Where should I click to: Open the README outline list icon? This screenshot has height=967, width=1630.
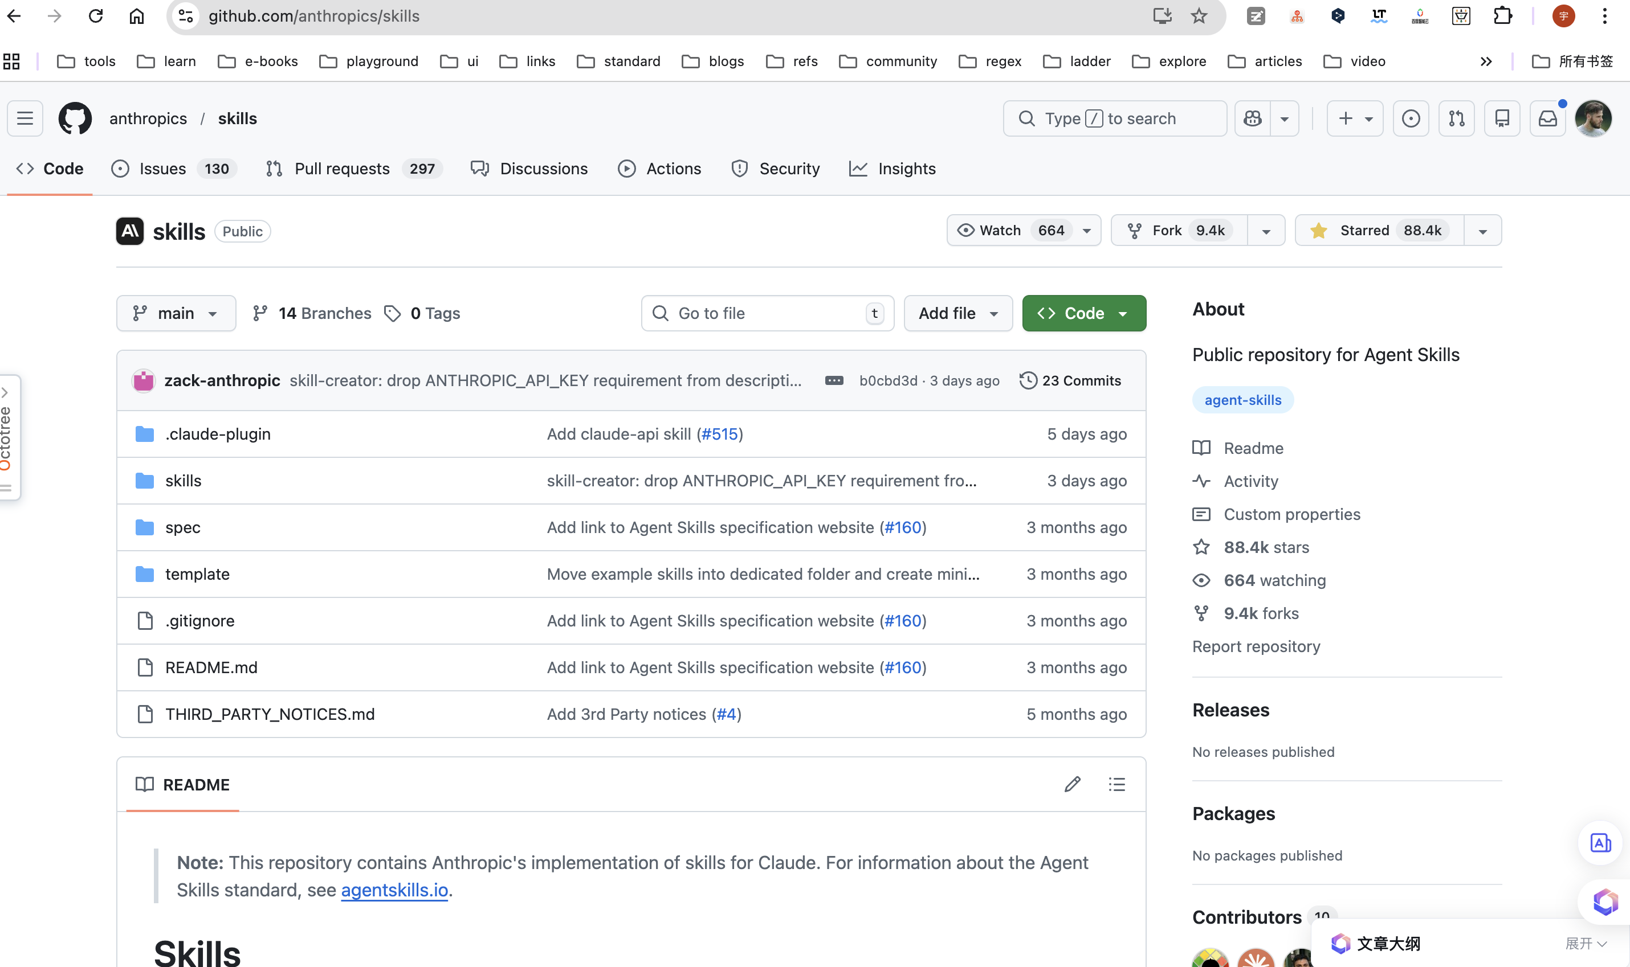point(1117,785)
